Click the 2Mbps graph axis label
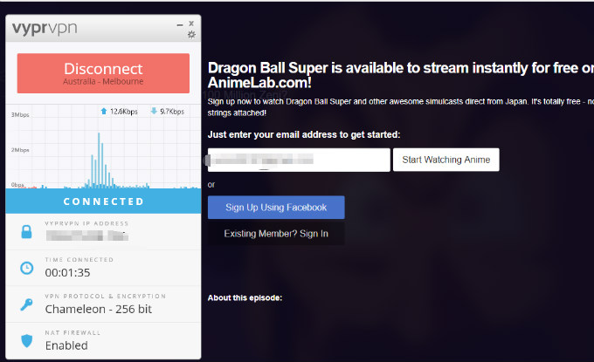 pos(20,150)
